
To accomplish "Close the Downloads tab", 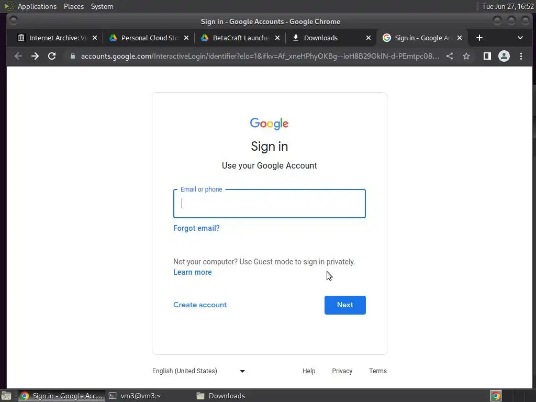I will (368, 38).
